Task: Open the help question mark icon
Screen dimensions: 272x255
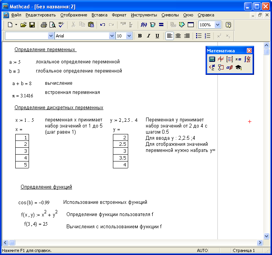Action: (228, 25)
